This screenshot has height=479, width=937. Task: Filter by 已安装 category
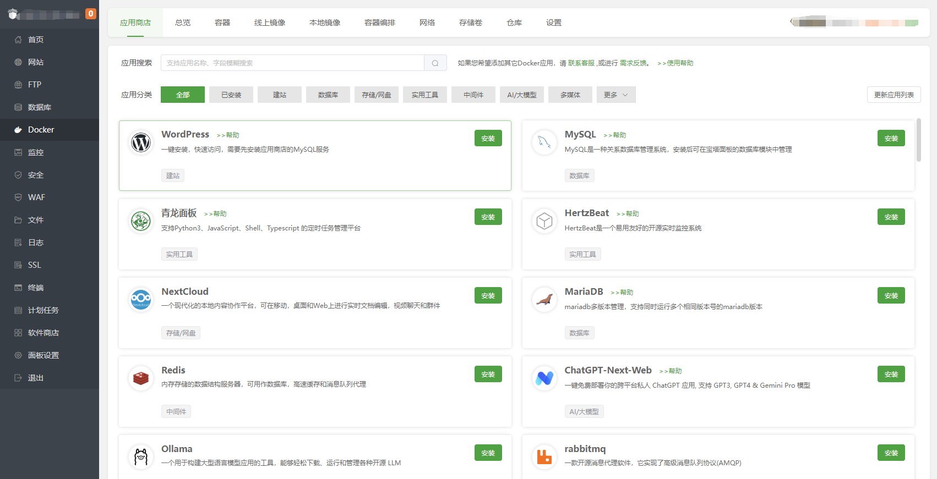pos(231,95)
